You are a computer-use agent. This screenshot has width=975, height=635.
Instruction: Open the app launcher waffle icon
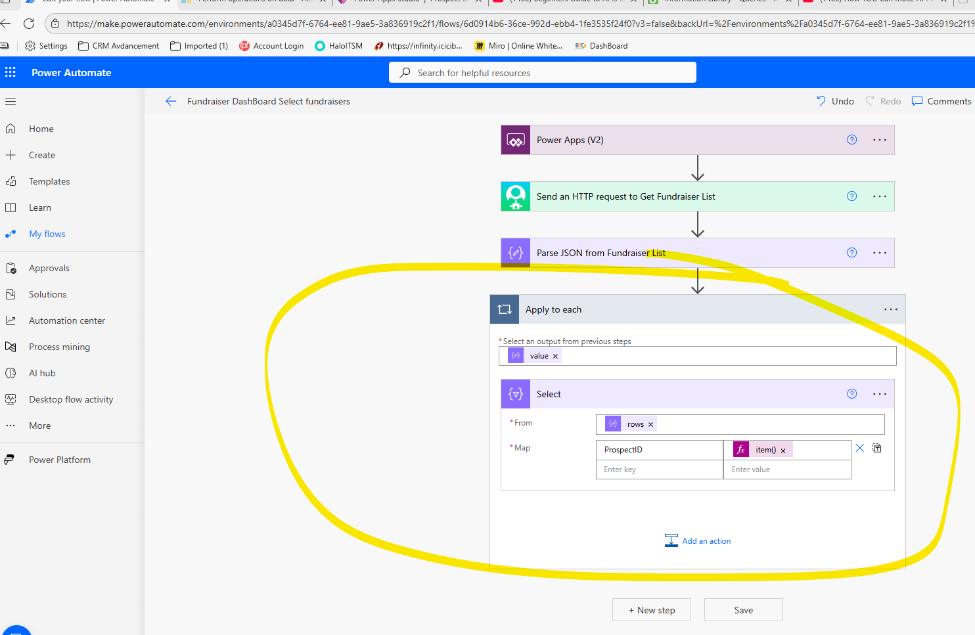[11, 72]
